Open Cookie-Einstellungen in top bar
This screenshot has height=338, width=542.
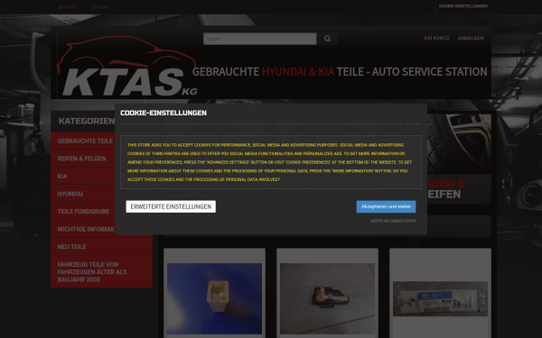point(463,6)
